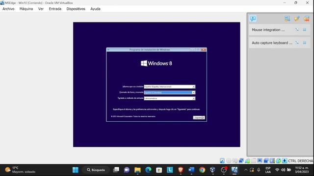Open the weather widget showing 17°C

[20, 170]
